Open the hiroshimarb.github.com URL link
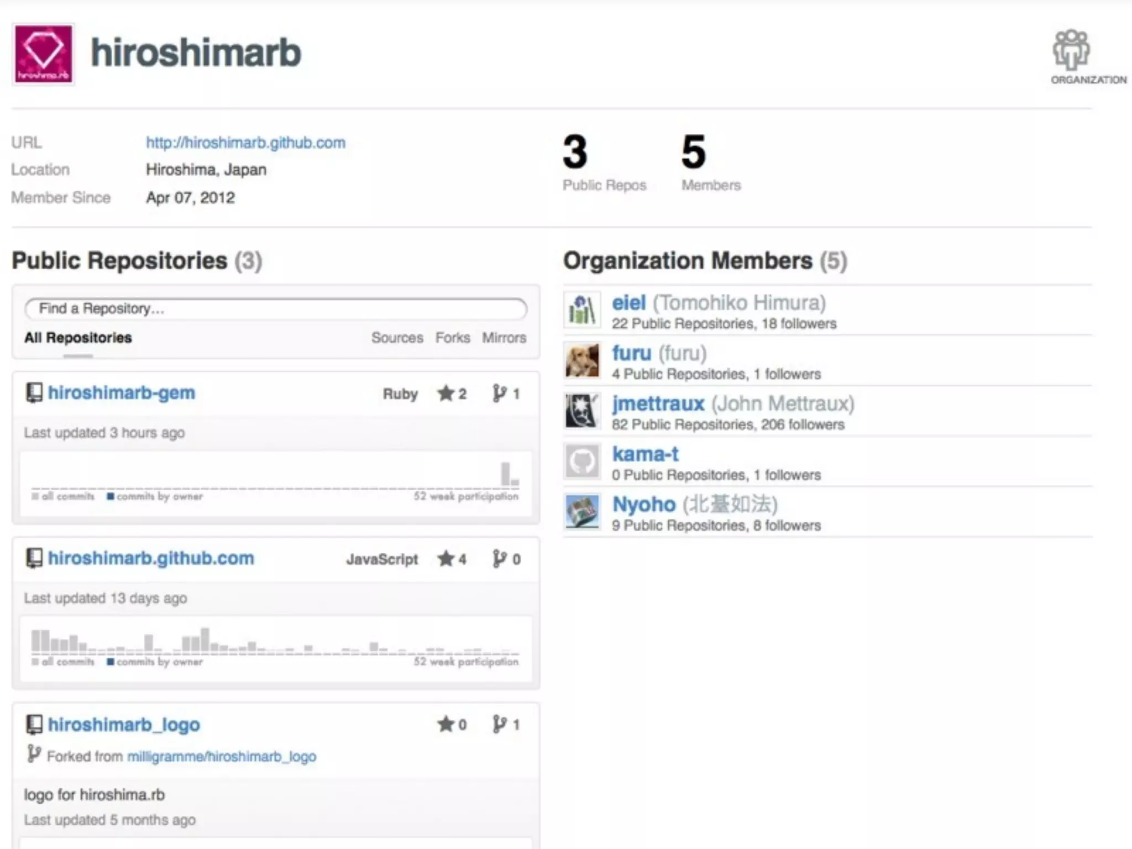Viewport: 1132px width, 849px height. point(245,143)
